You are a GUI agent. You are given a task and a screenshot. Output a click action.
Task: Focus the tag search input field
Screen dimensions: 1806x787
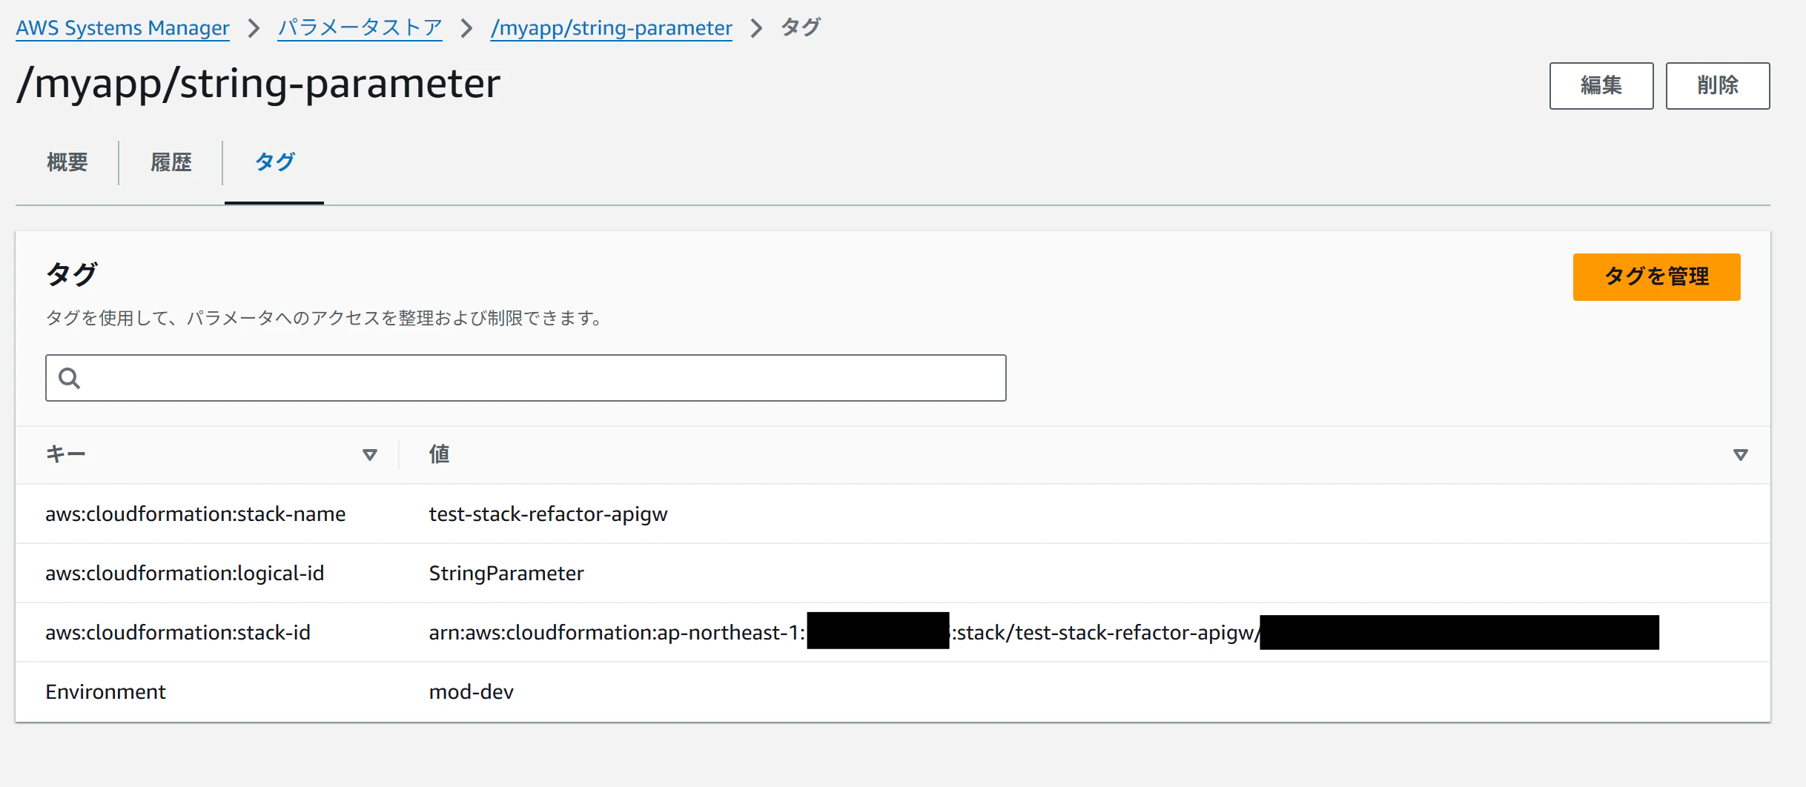coord(526,378)
